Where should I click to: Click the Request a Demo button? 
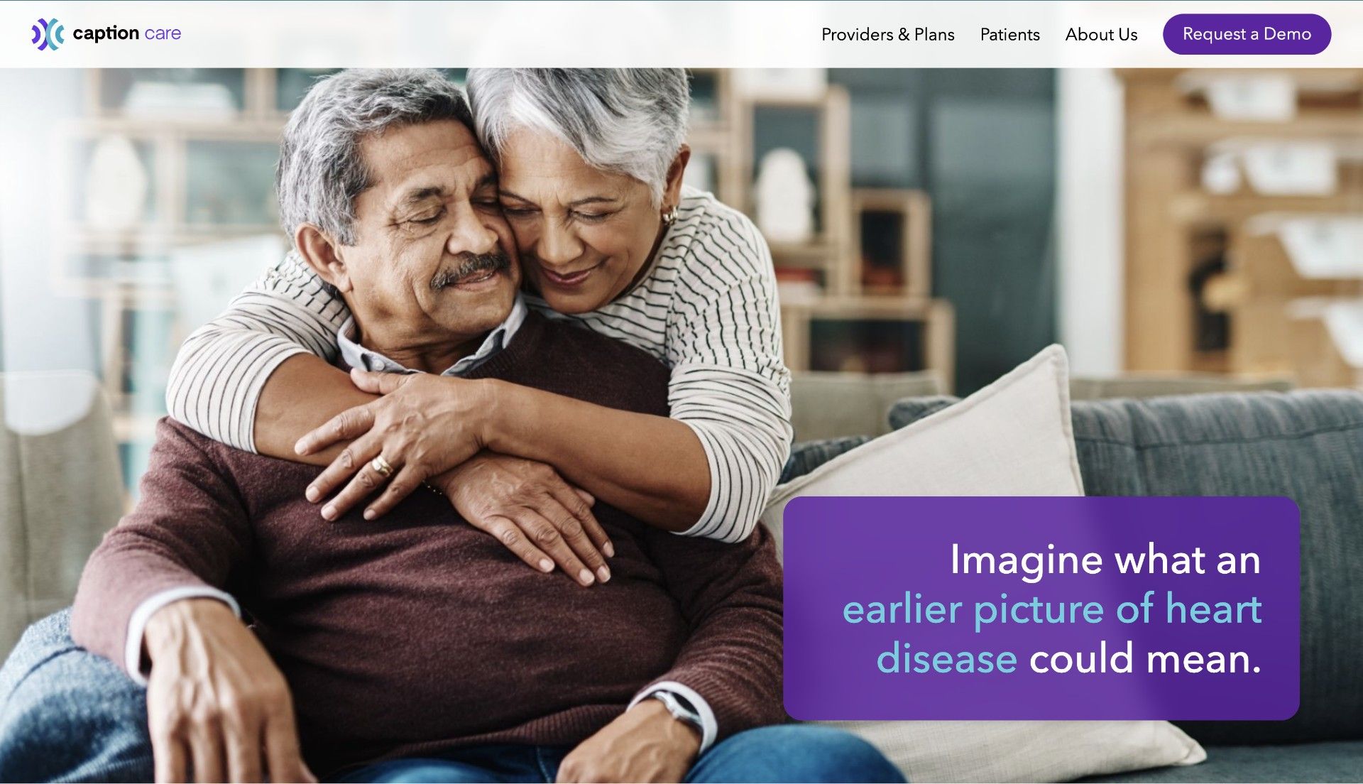point(1247,34)
